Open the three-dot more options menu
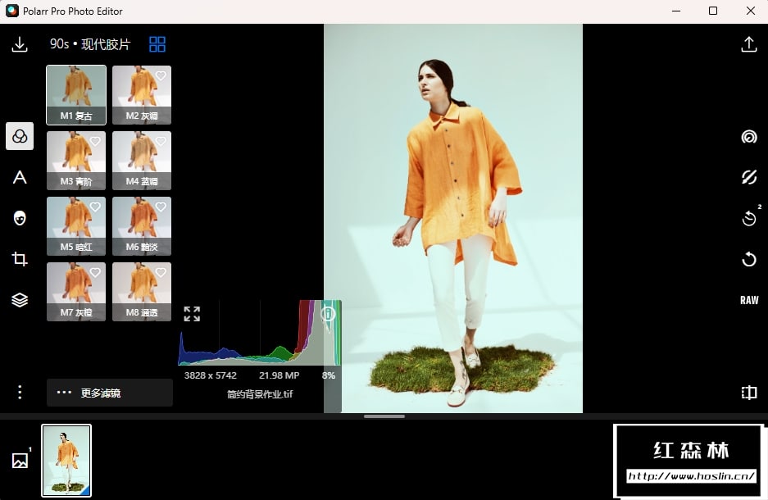768x500 pixels. [20, 392]
